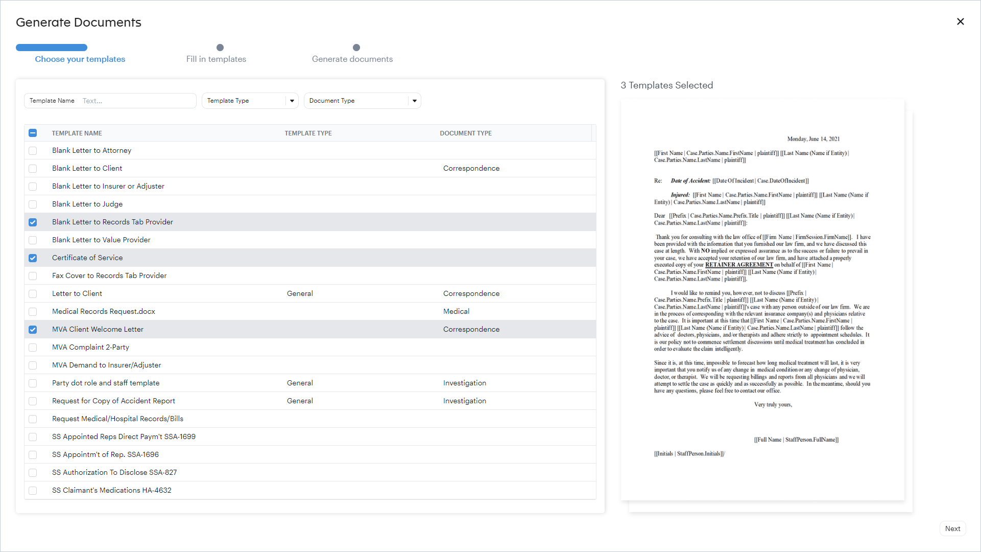Viewport: 981px width, 552px height.
Task: Check Blank Letter to Judge checkbox
Action: (x=33, y=204)
